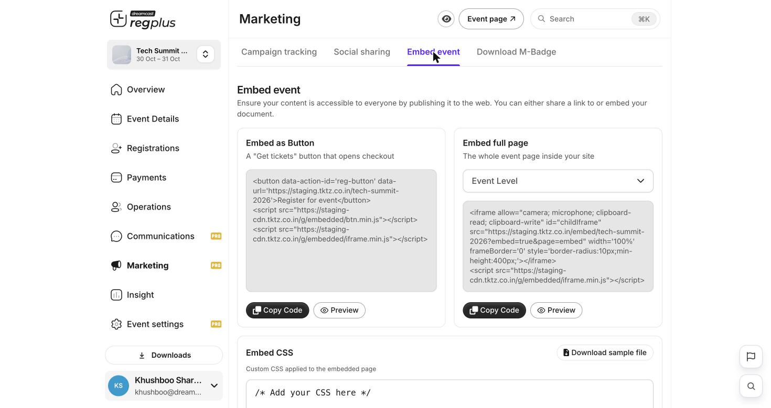Image resolution: width=771 pixels, height=408 pixels.
Task: Click PRO badge next to Communications
Action: [216, 236]
